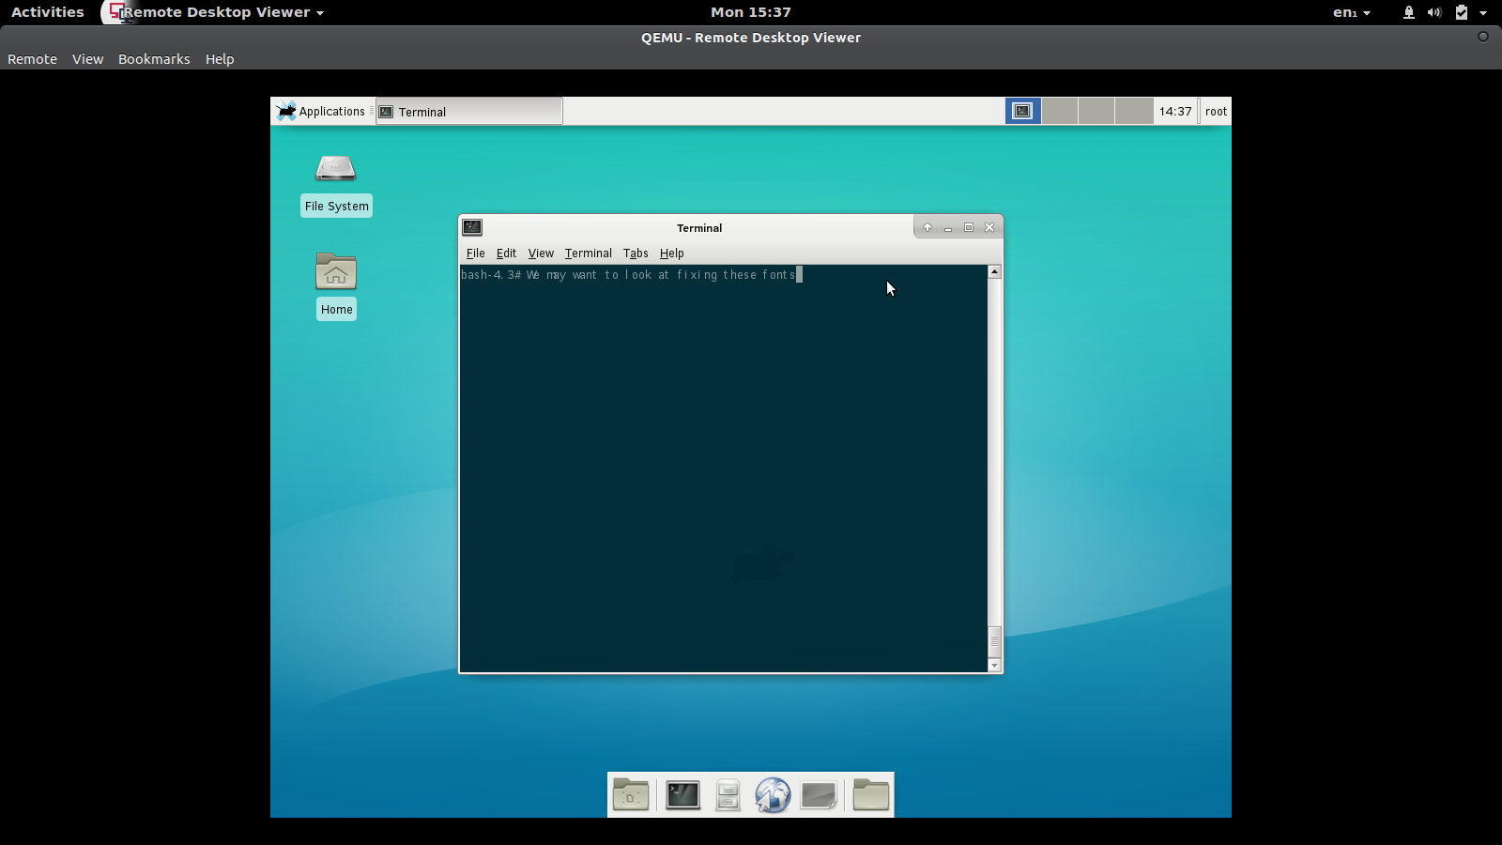
Task: Minimize the Terminal window
Action: 948,227
